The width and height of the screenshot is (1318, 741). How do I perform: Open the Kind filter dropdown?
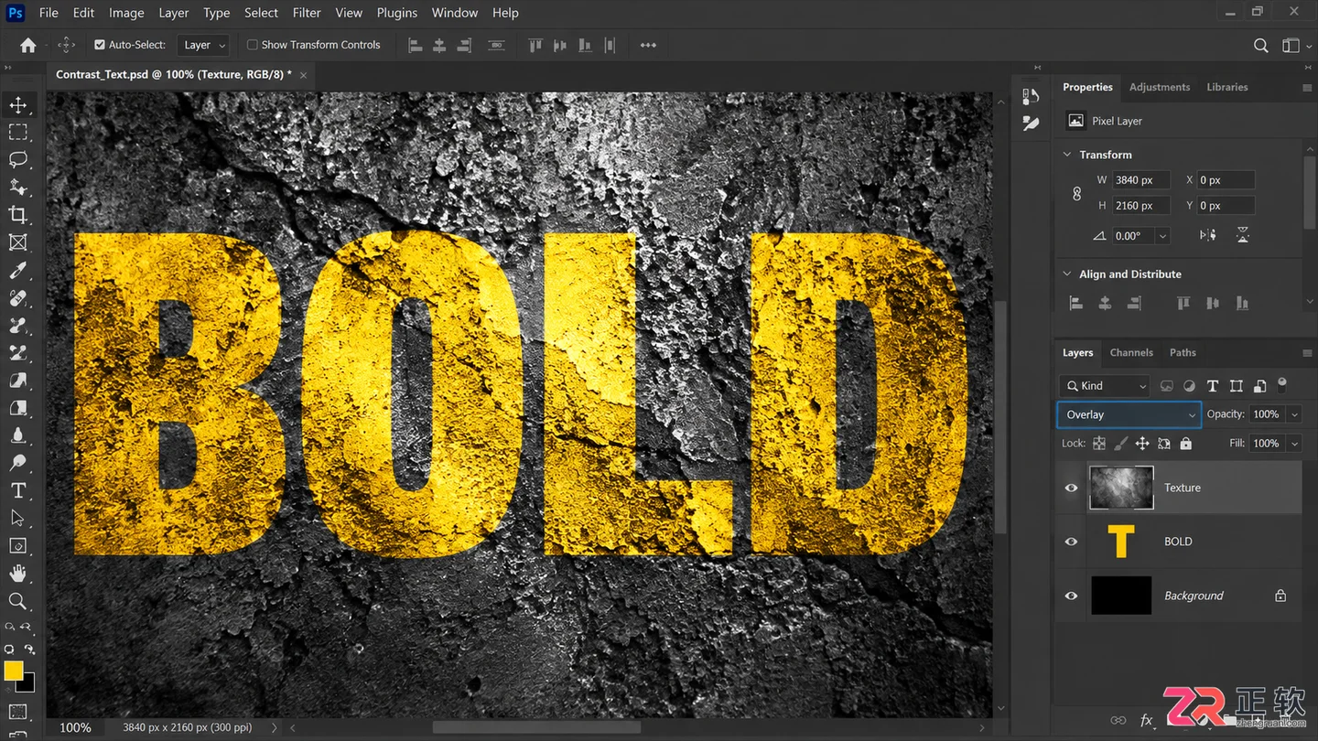pos(1105,386)
